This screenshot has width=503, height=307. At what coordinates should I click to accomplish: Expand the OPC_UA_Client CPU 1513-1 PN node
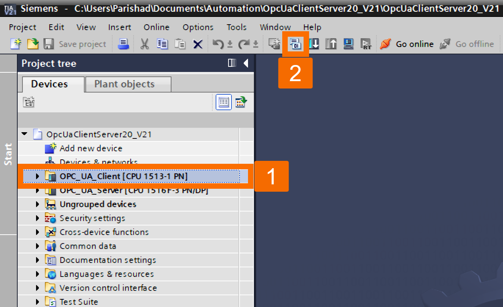(37, 176)
